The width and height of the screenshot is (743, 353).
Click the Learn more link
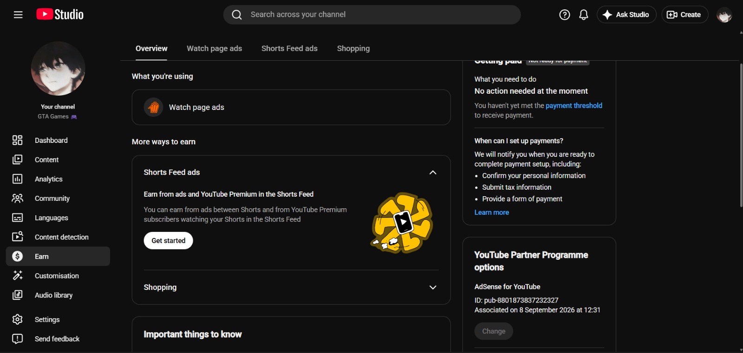coord(492,212)
